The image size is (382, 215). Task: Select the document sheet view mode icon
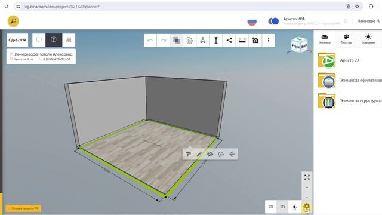[69, 40]
